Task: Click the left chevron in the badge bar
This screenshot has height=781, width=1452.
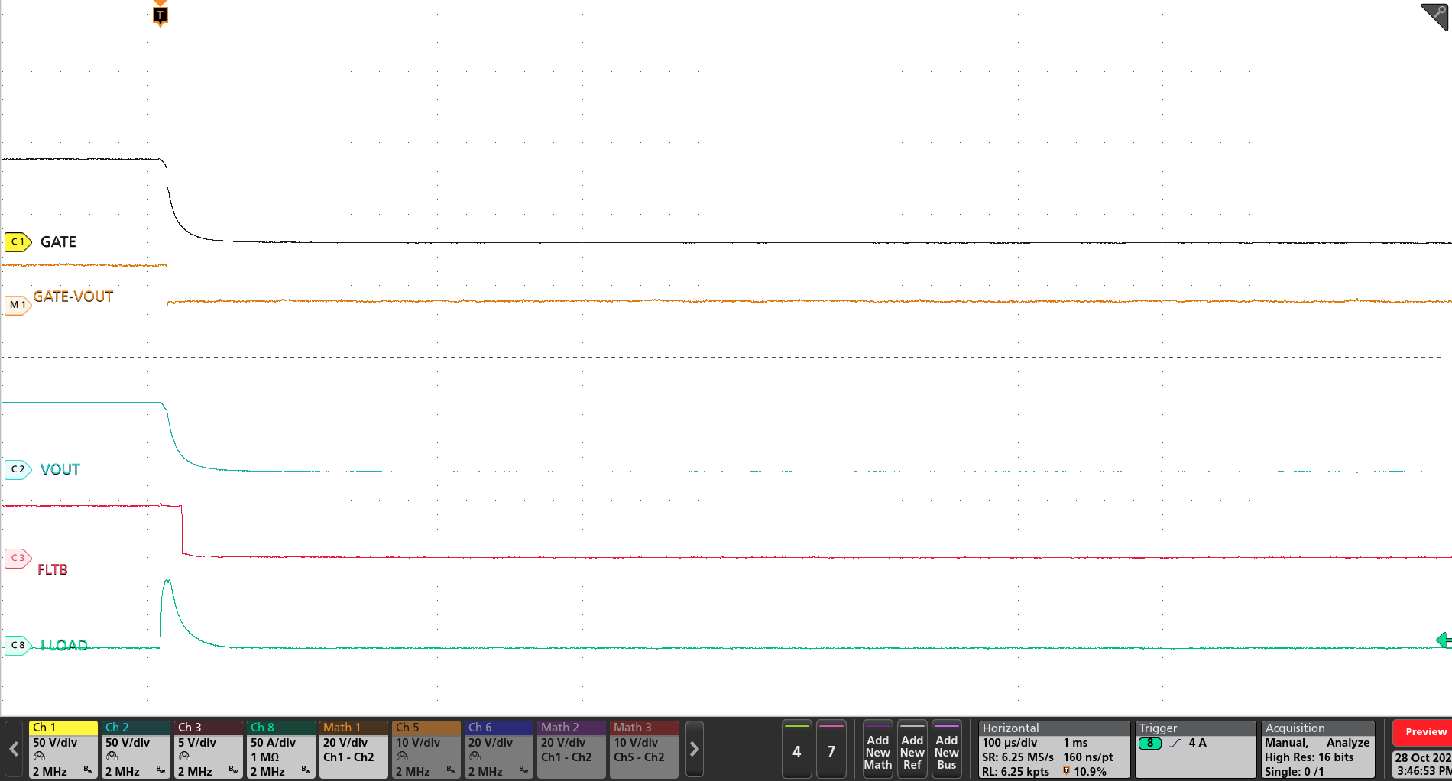Action: (12, 749)
